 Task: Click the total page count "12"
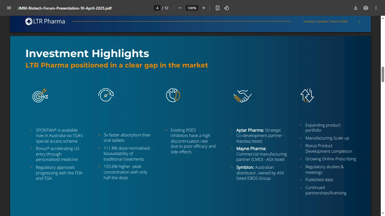(166, 8)
